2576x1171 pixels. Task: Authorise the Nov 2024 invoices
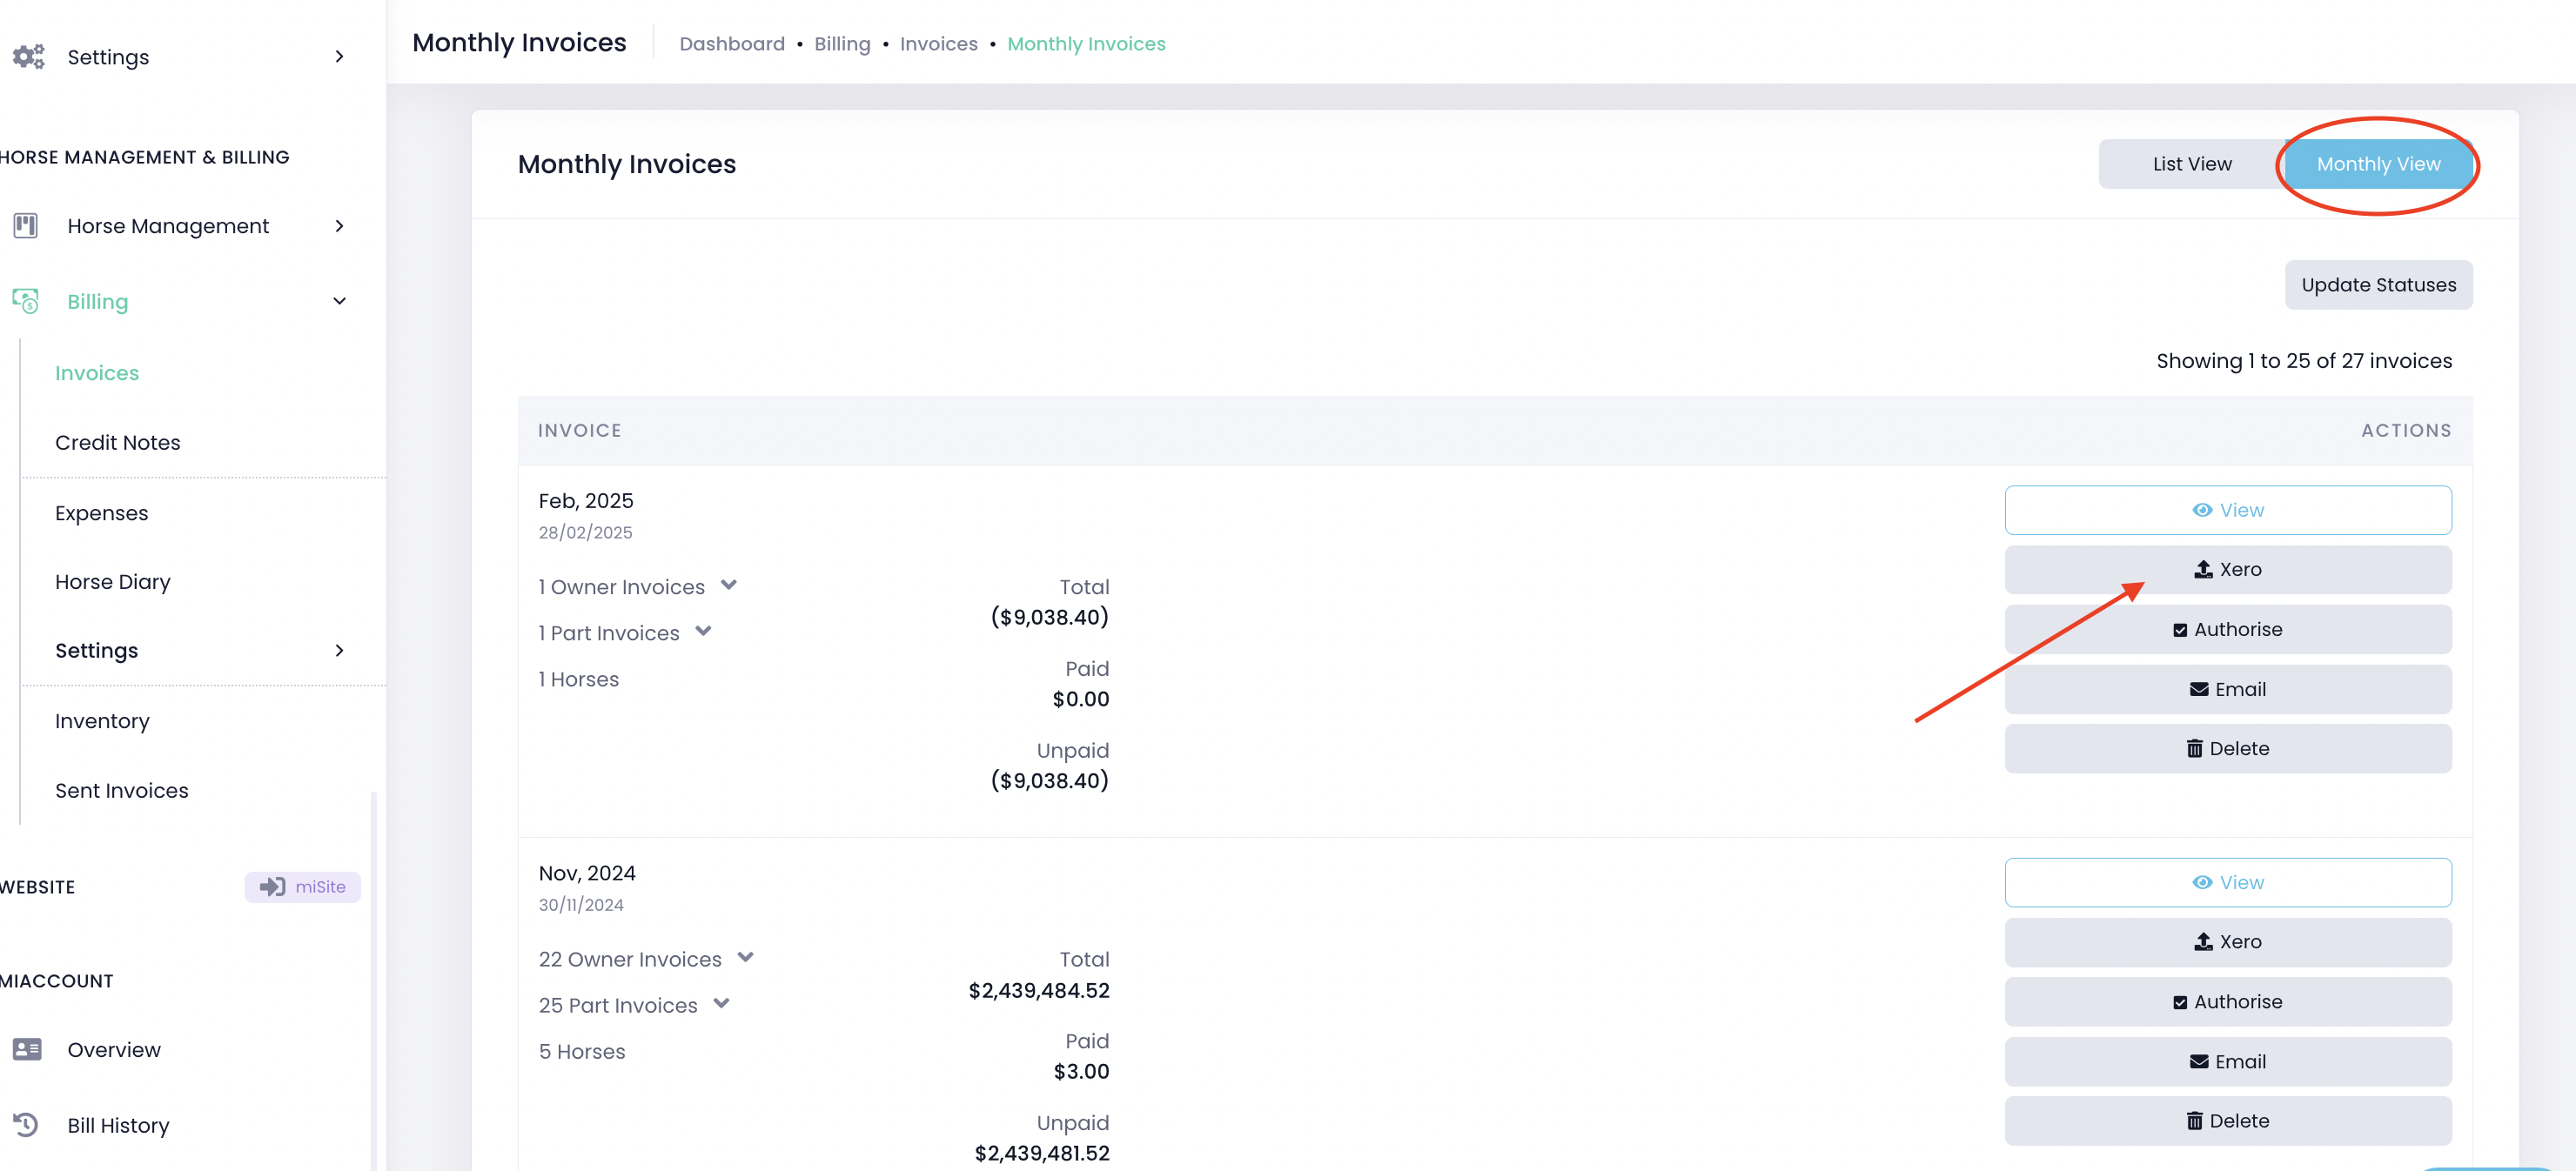point(2228,1002)
